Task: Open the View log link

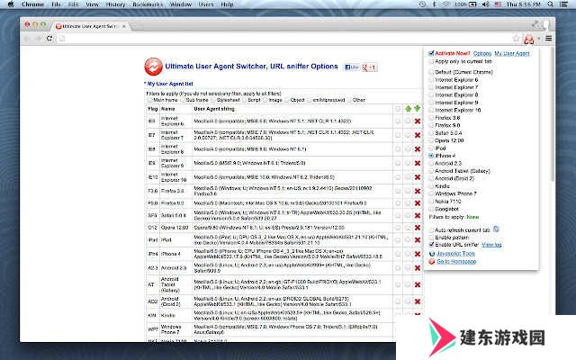Action: point(491,245)
